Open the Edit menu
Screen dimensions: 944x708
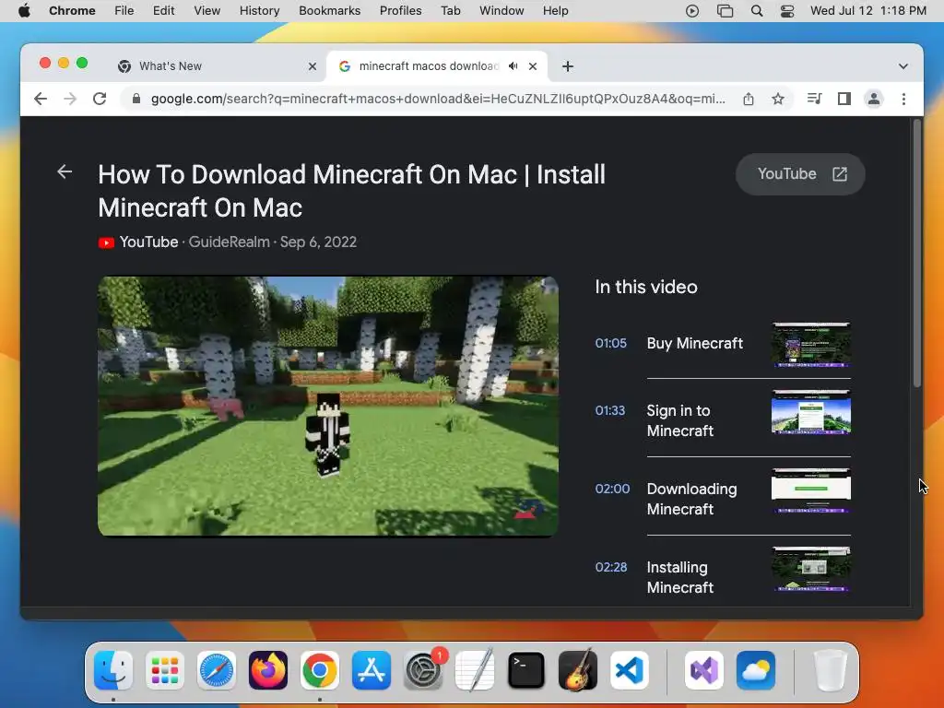tap(164, 11)
